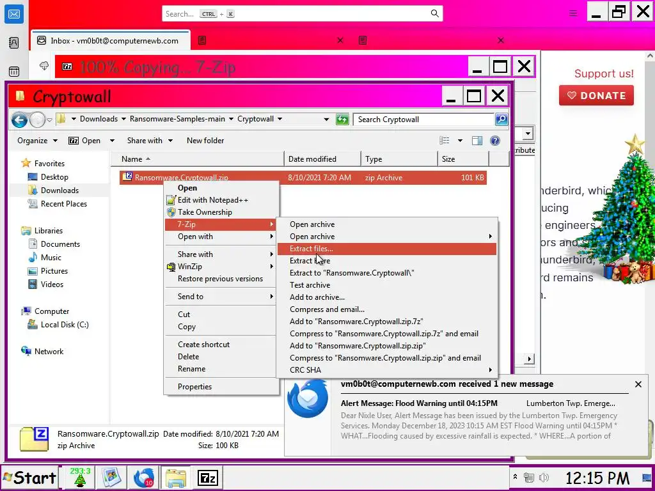Choose Take Ownership from context menu
The height and width of the screenshot is (491, 655).
221,212
